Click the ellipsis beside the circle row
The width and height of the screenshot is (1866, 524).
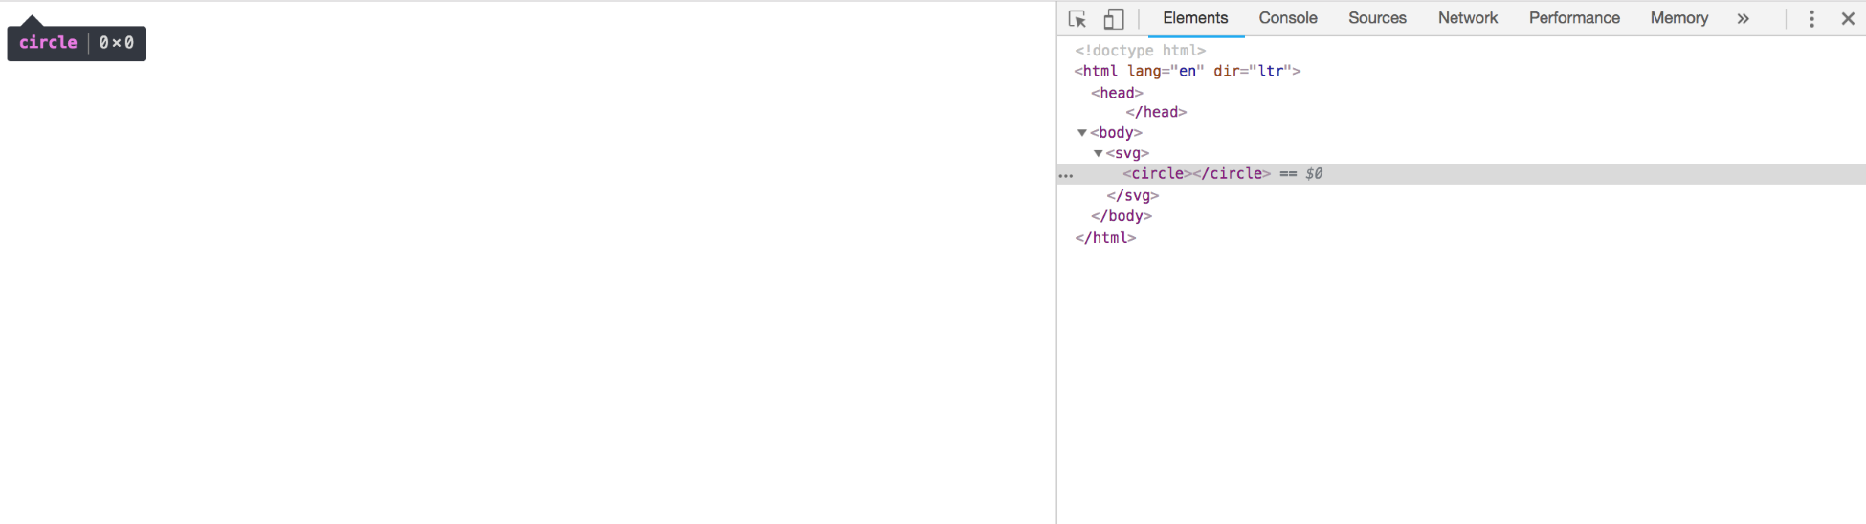point(1066,175)
